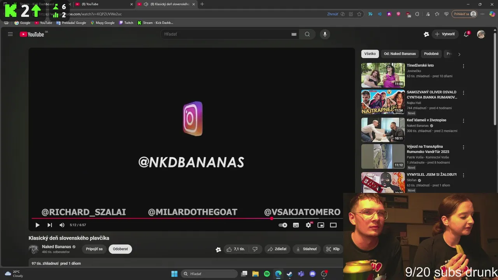
Task: Expand more filter chips with arrow
Action: pos(459,54)
